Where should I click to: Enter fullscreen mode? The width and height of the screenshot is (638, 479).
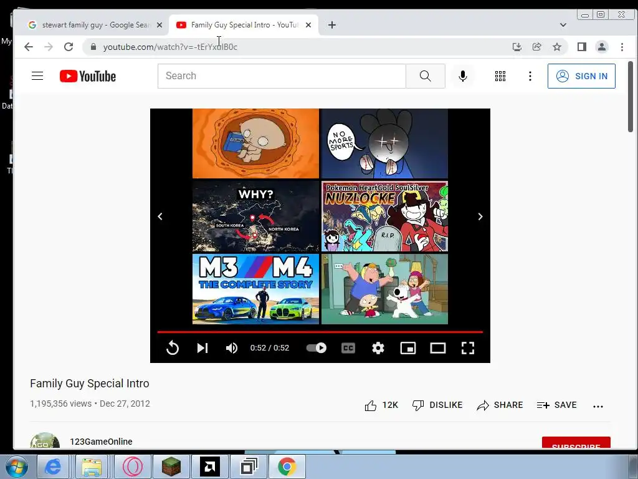pyautogui.click(x=468, y=348)
